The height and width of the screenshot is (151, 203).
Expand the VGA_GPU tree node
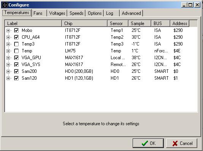click(8, 58)
